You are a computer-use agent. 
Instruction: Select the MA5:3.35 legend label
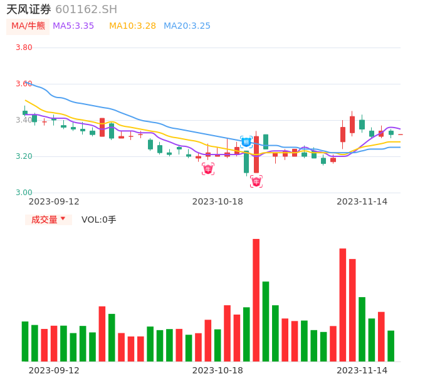(x=73, y=26)
